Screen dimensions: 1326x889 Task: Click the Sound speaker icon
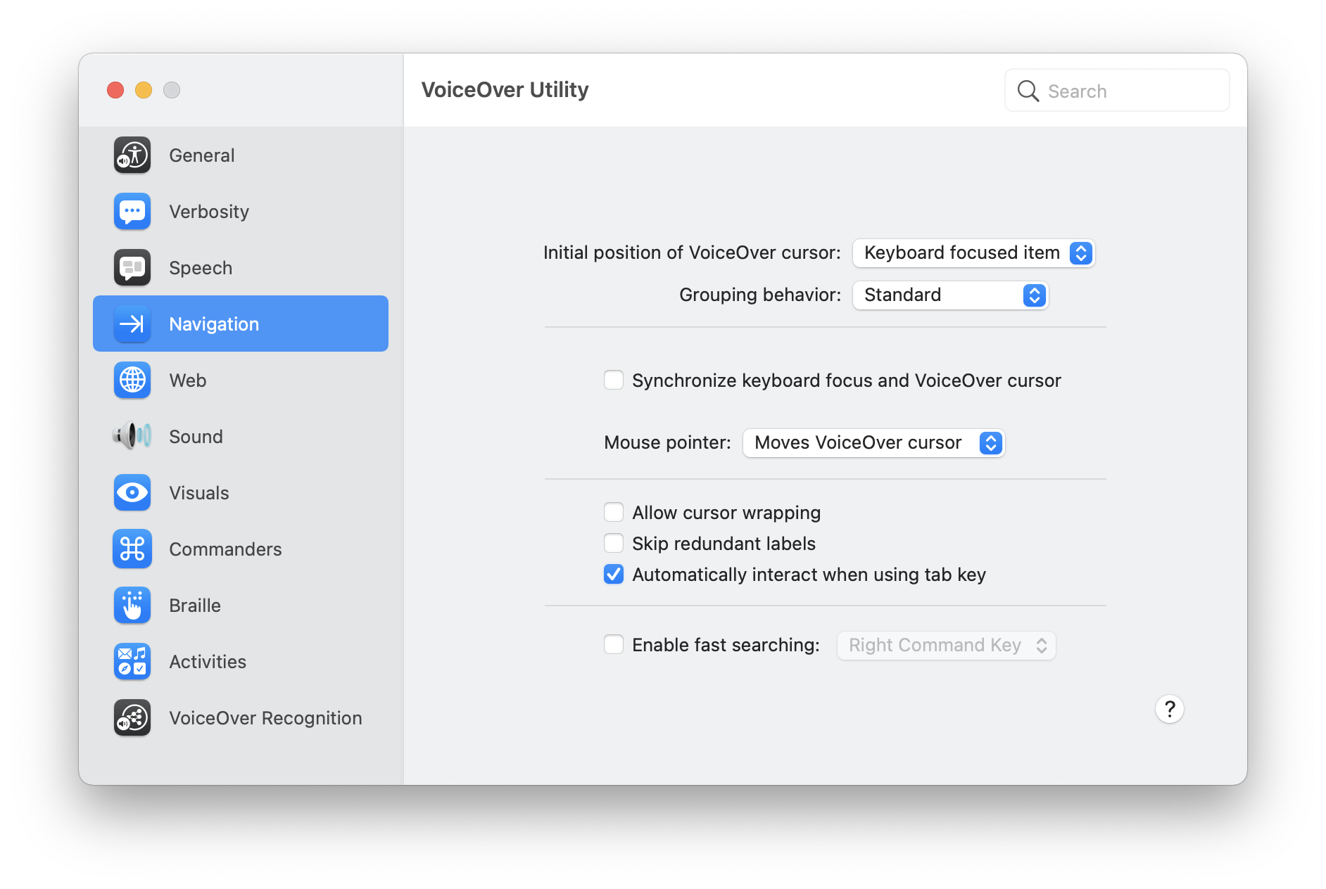pyautogui.click(x=132, y=436)
